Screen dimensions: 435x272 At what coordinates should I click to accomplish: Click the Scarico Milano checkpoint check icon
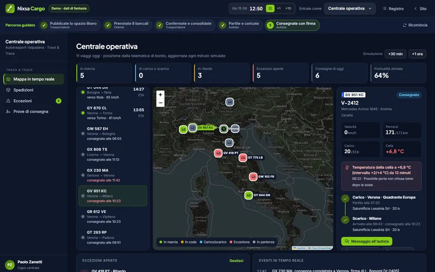(345, 220)
